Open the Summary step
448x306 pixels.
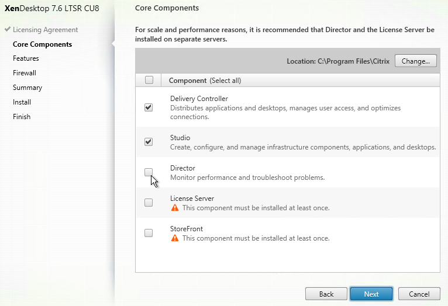coord(27,88)
